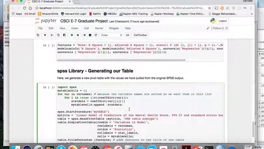Reload the page in Chrome
Screen dimensions: 264x149
[24, 8]
